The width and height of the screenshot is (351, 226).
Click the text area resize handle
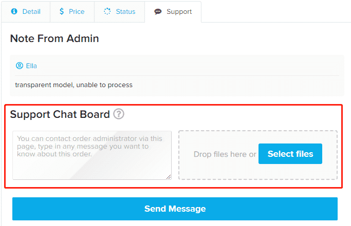(x=169, y=177)
